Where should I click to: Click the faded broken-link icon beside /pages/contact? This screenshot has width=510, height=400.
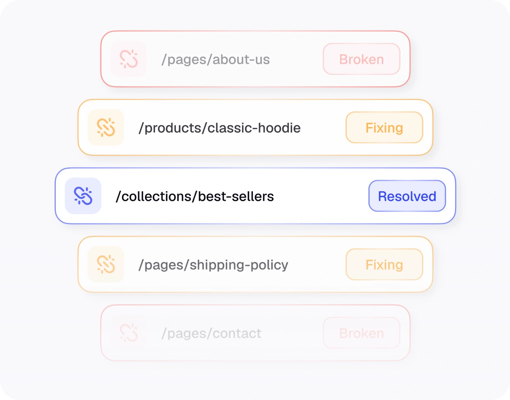point(129,333)
